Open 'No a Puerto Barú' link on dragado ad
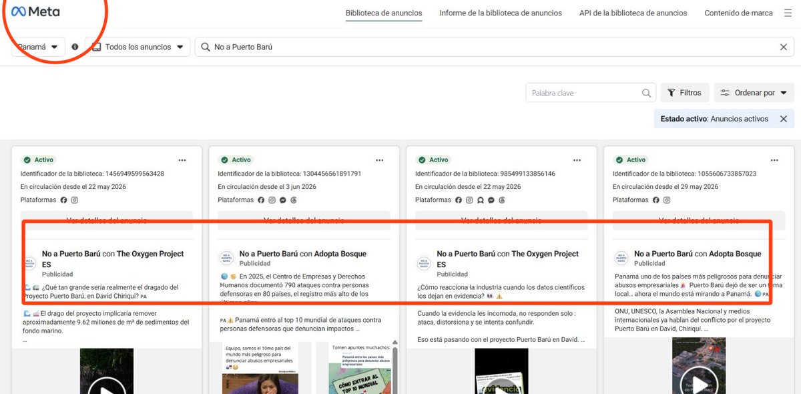The width and height of the screenshot is (801, 394). (x=71, y=254)
